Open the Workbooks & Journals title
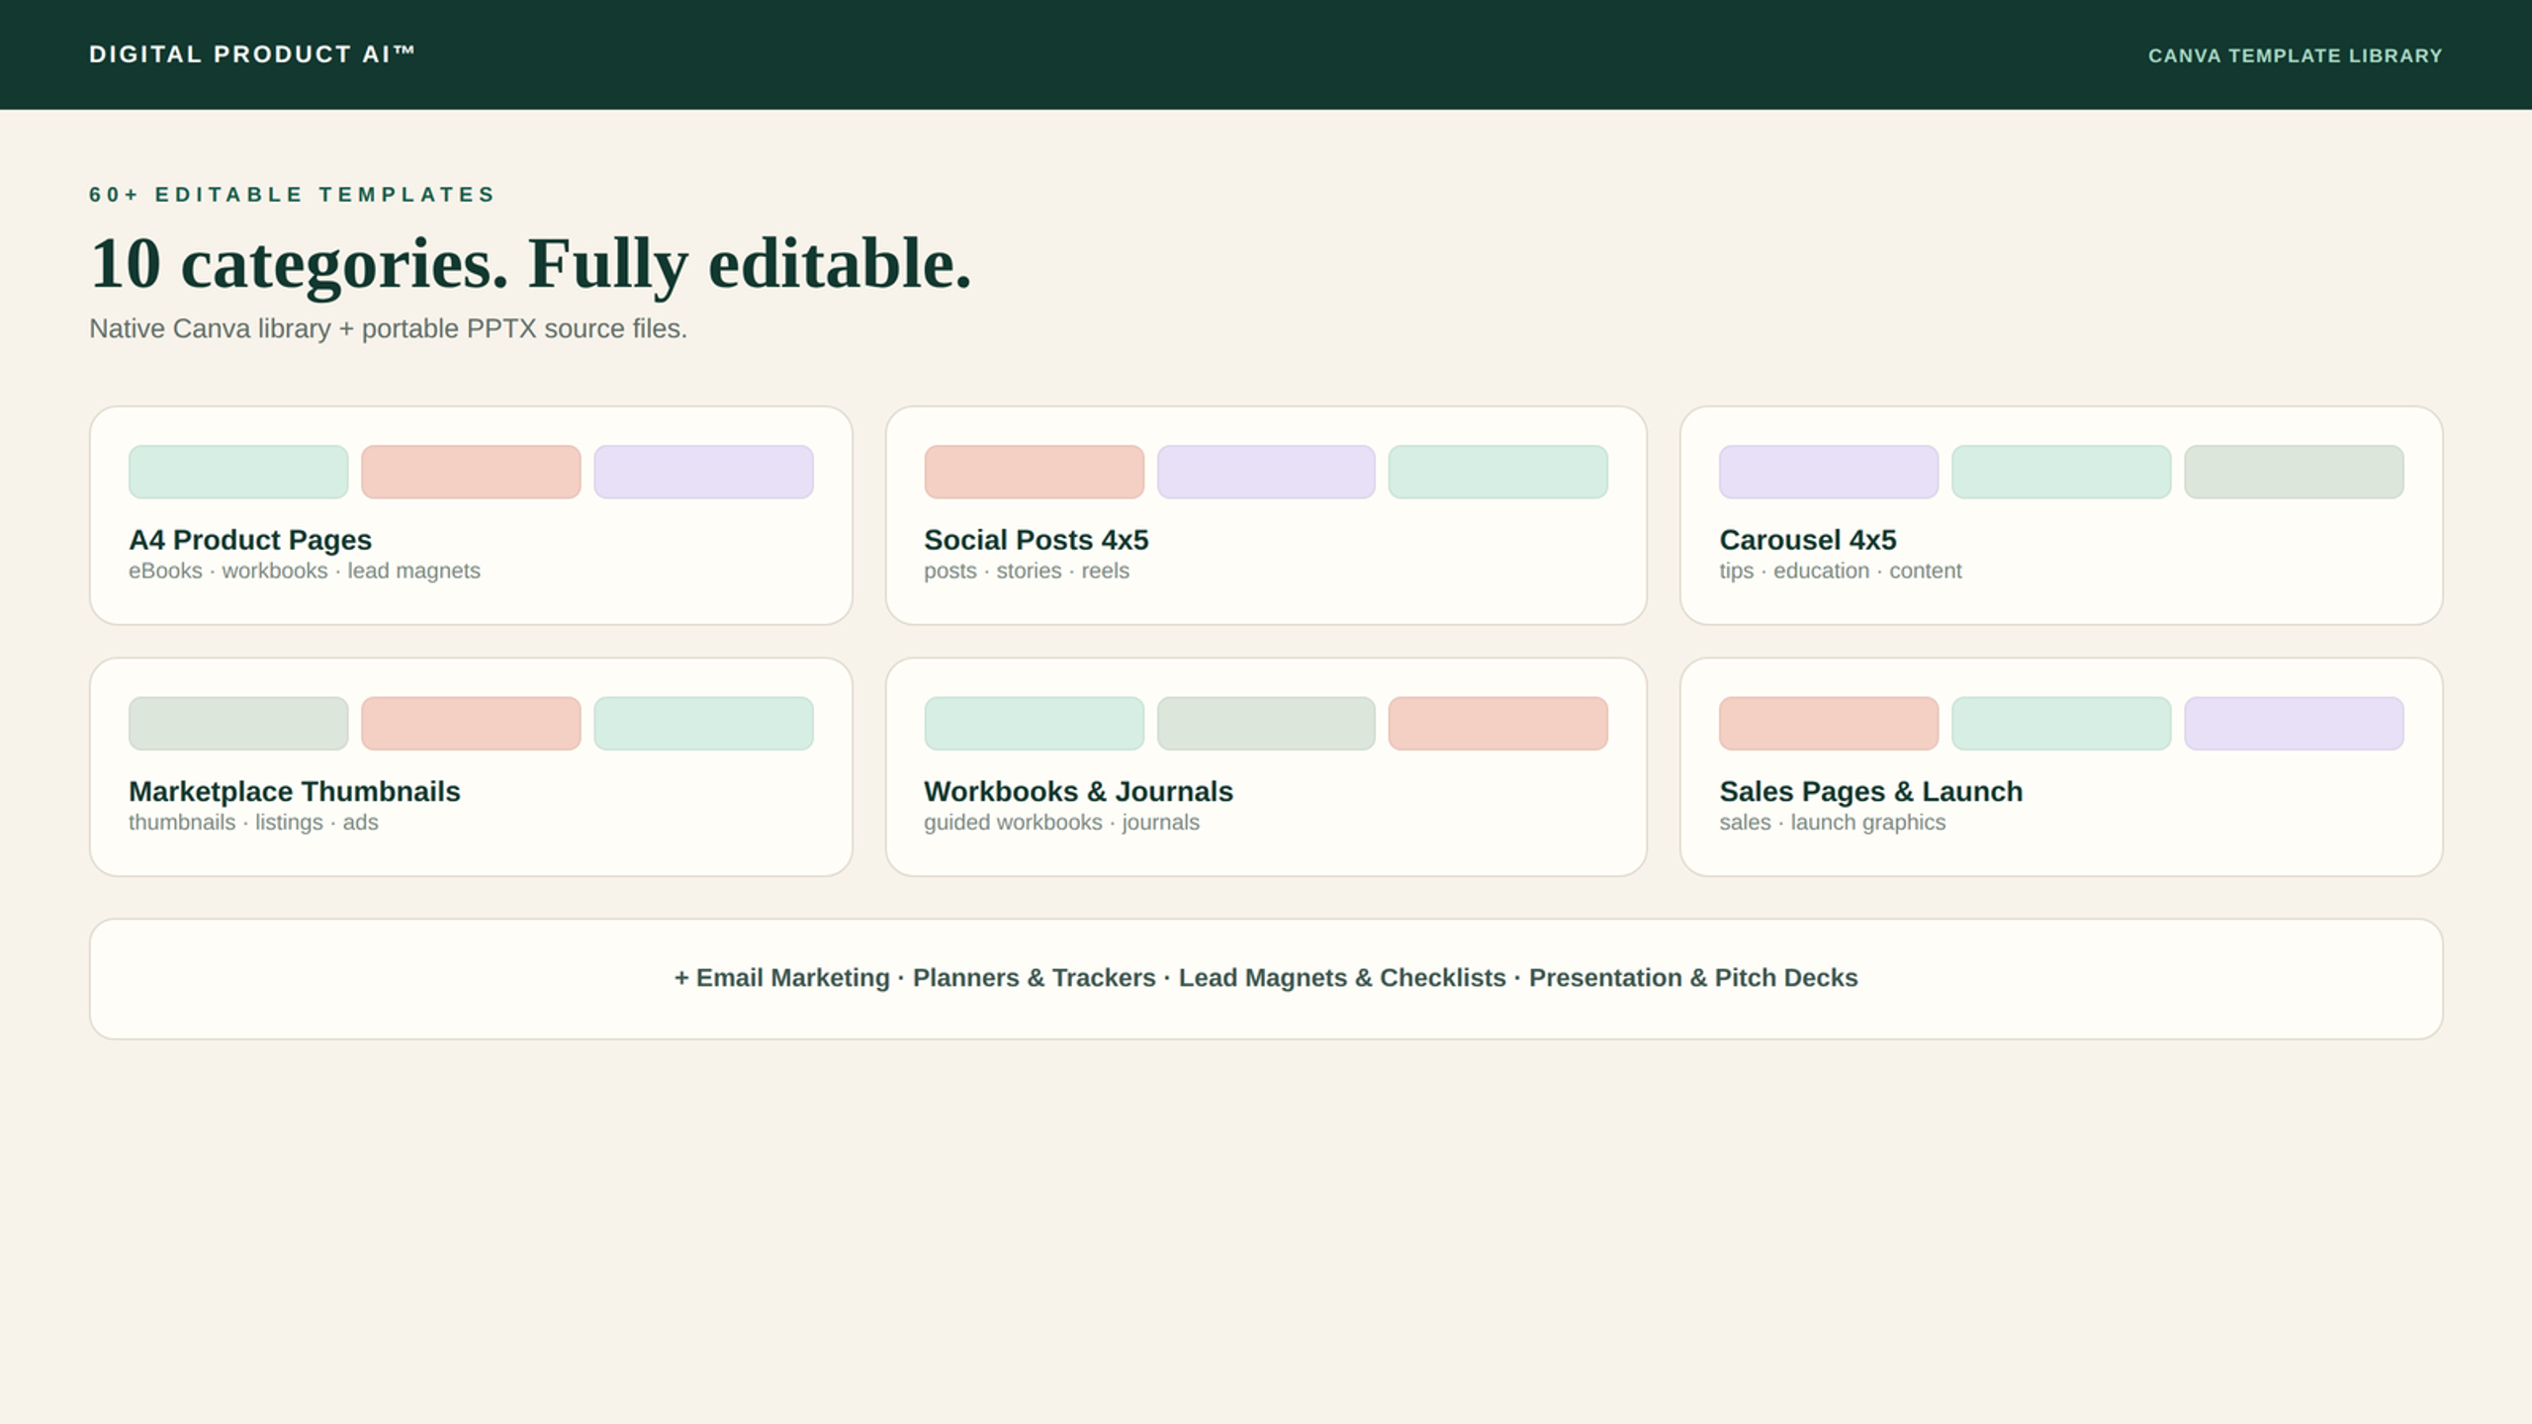This screenshot has height=1424, width=2532. point(1078,791)
